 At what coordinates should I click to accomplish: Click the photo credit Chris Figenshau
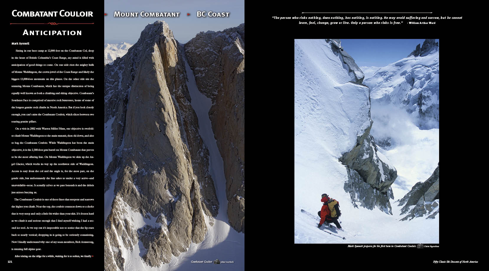[x=431, y=246]
